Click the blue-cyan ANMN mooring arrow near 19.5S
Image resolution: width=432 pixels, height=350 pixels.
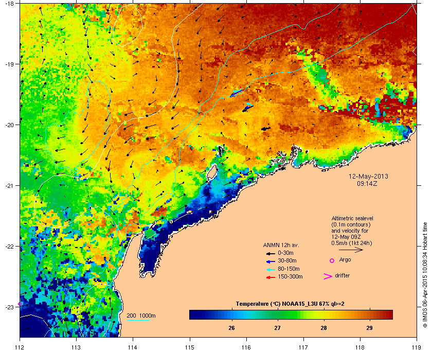tap(236, 93)
